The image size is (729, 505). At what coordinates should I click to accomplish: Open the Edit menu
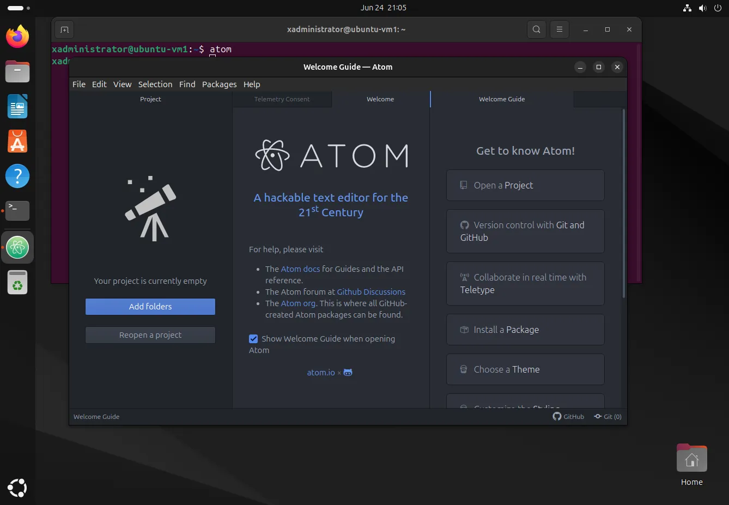click(x=99, y=84)
